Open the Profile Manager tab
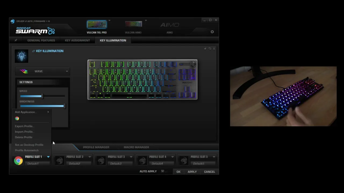344x193 pixels. [x=96, y=147]
